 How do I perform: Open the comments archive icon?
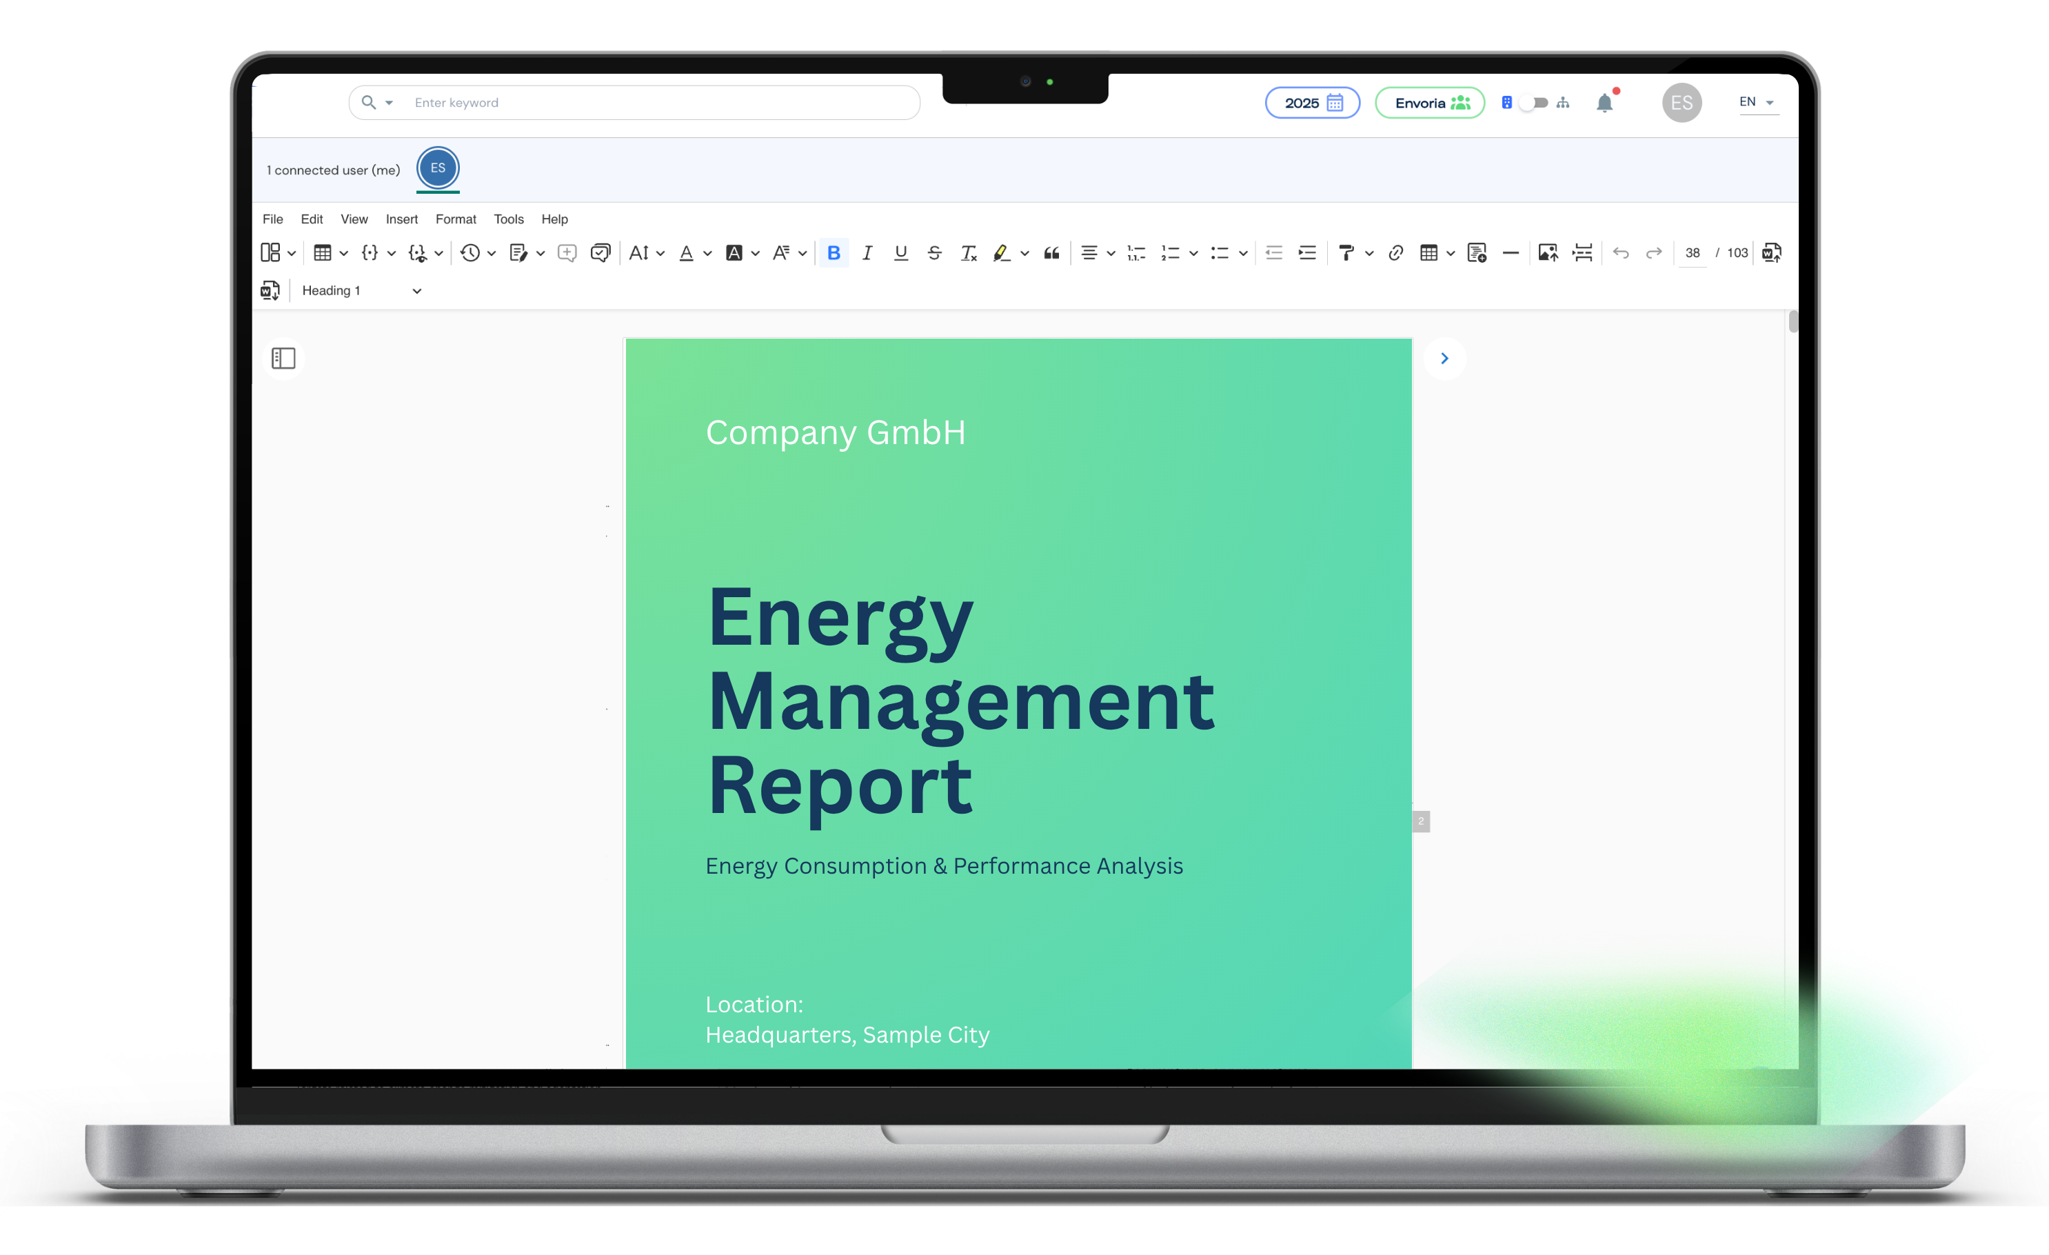point(600,253)
